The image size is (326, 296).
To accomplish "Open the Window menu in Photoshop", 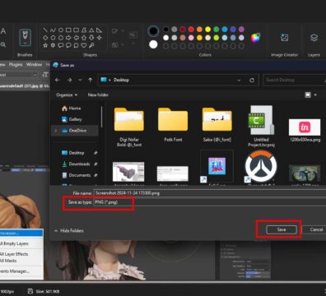I will 34,64.
